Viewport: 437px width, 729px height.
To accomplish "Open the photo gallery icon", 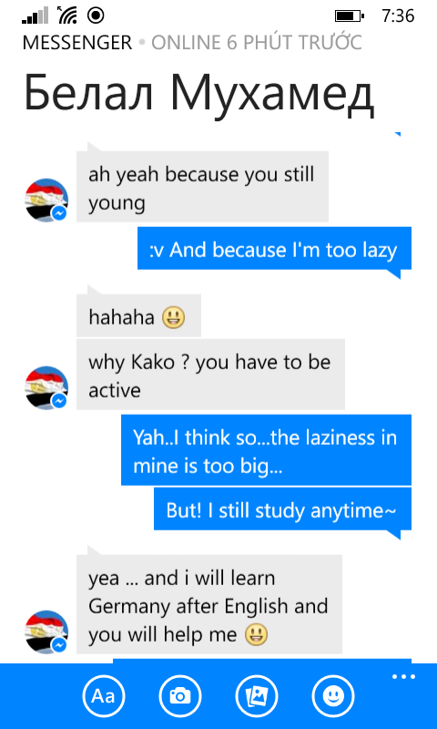I will [x=257, y=696].
